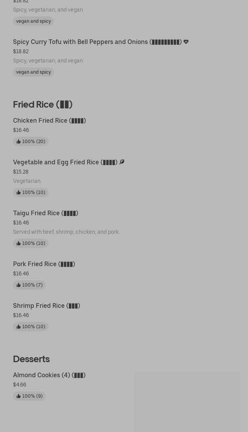This screenshot has height=432, width=248.
Task: Click the thumbs-up icon under Pork Fried Rice
Action: pyautogui.click(x=18, y=285)
